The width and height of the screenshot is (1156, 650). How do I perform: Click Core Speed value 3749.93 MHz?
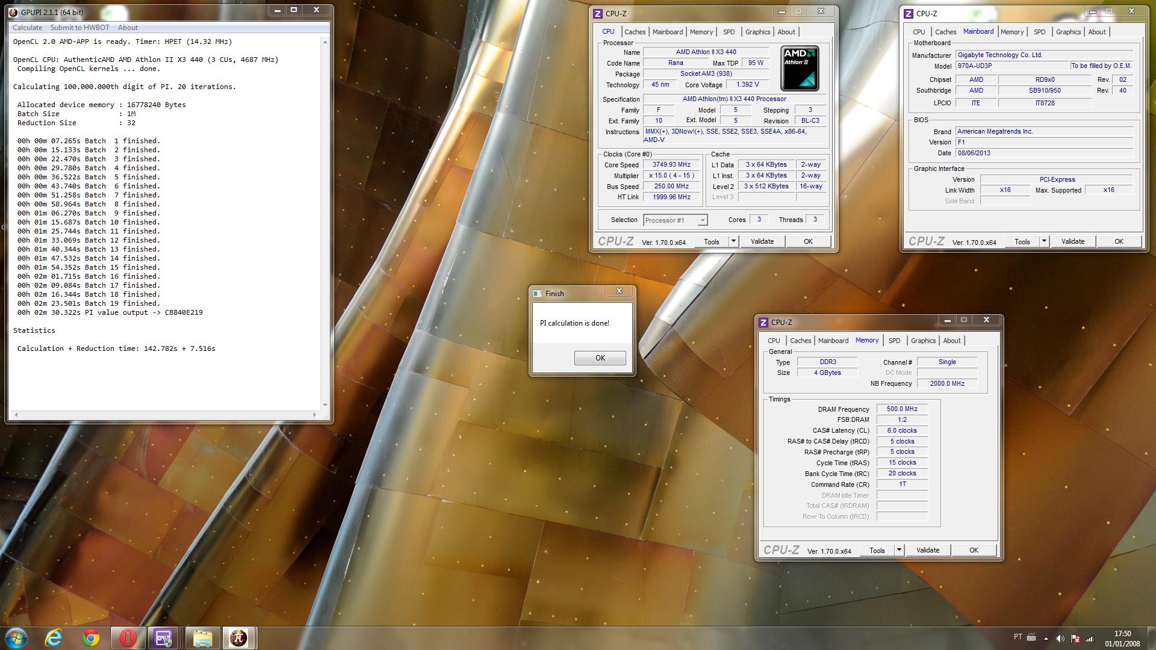point(671,165)
